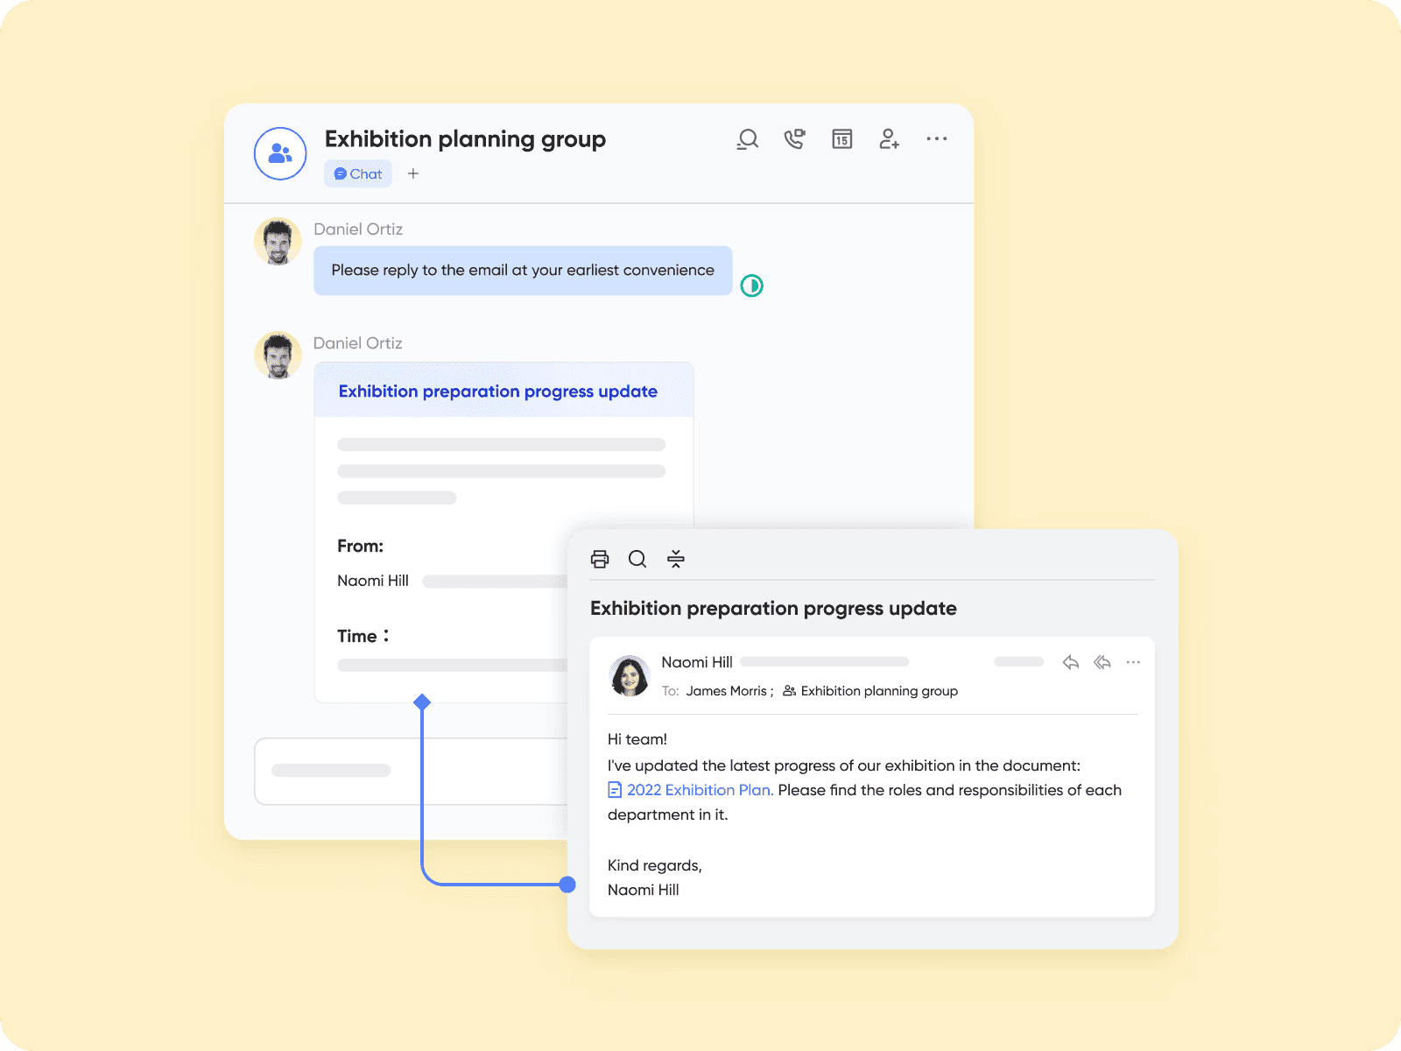Open search in the Exhibition planning group

click(x=747, y=139)
